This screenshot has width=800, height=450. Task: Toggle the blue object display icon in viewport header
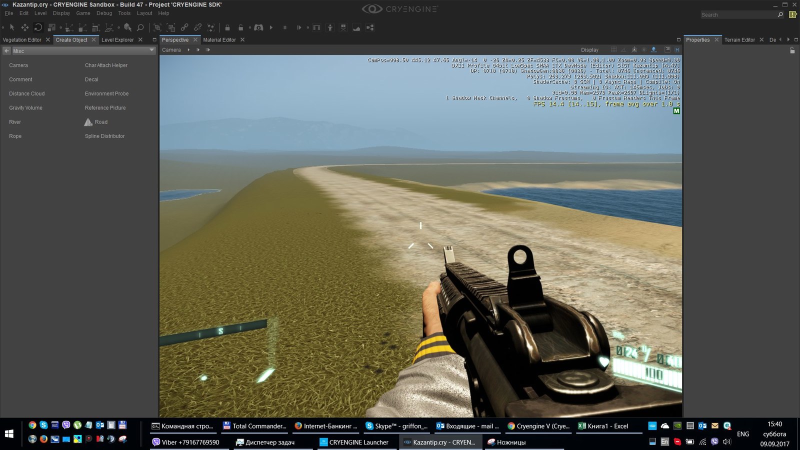point(653,49)
